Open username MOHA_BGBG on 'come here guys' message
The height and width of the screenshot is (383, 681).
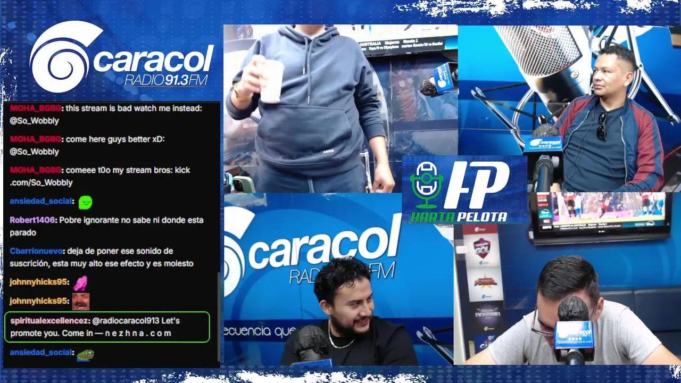[36, 139]
